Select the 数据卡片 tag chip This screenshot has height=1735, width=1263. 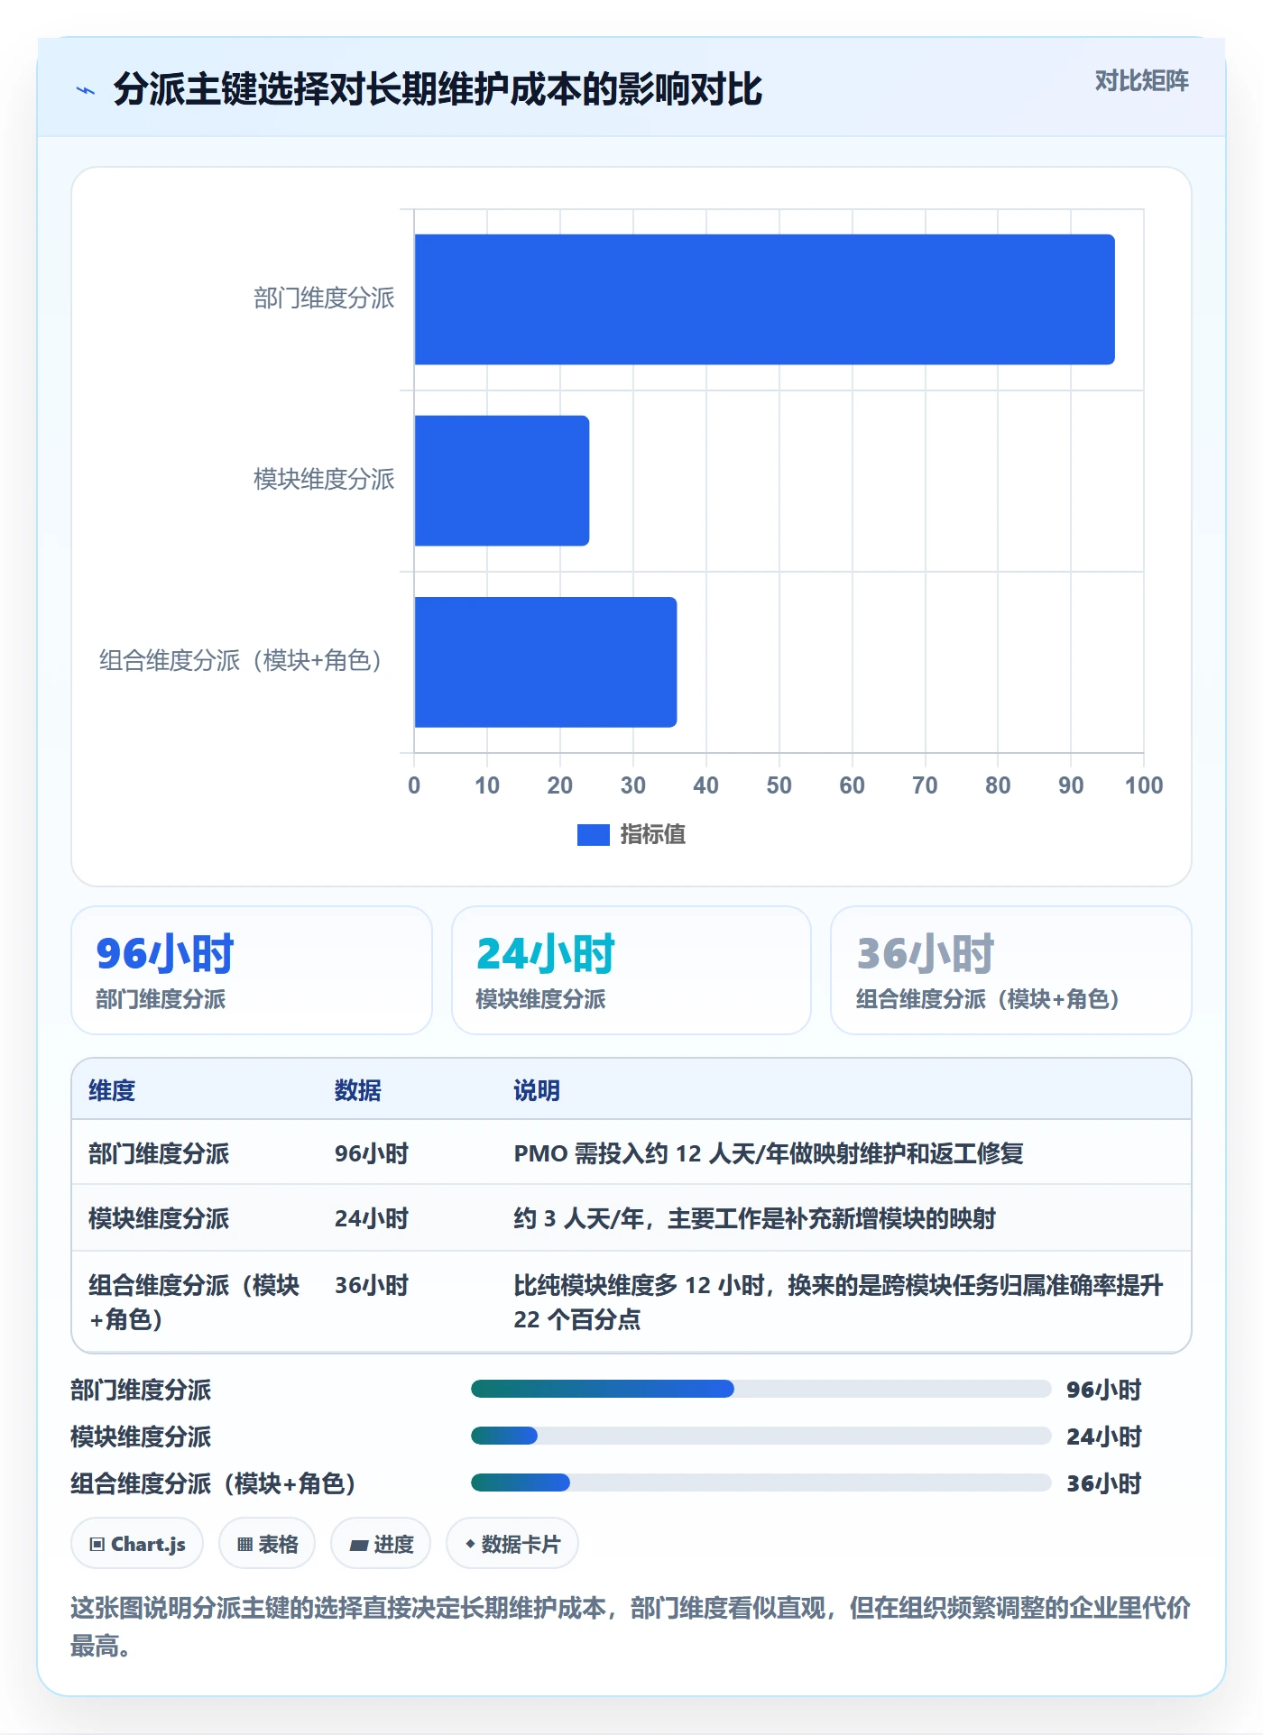tap(512, 1544)
